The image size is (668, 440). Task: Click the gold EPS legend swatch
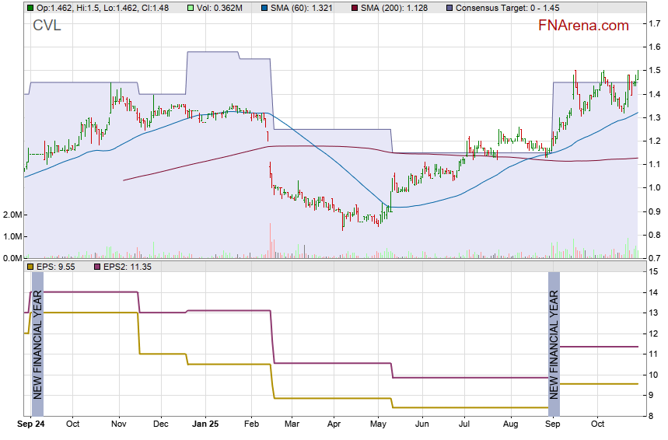coord(30,267)
